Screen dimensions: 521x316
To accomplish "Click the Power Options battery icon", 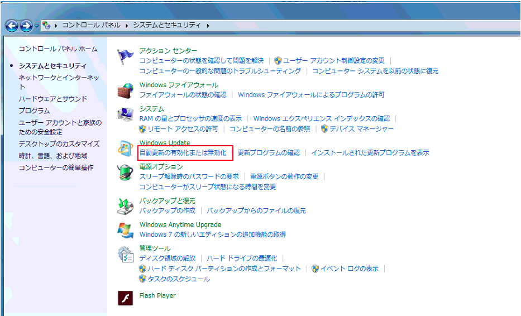I will pos(125,173).
